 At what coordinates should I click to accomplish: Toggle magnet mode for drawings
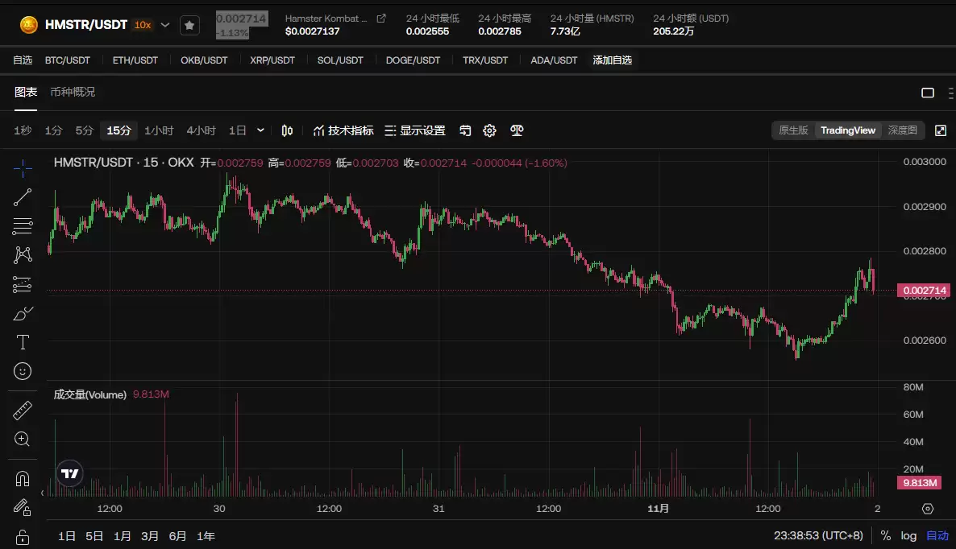coord(23,479)
